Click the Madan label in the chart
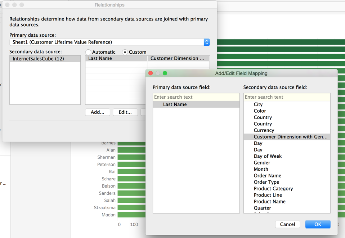The image size is (345, 238). pos(108,215)
